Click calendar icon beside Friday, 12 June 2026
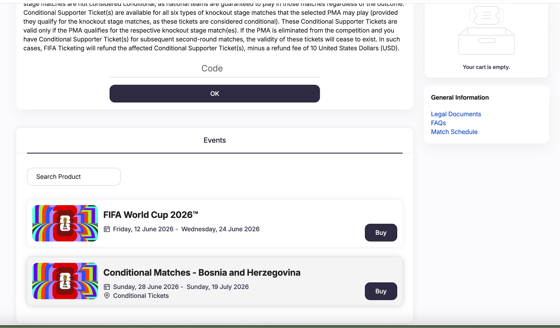The width and height of the screenshot is (560, 328). point(107,229)
